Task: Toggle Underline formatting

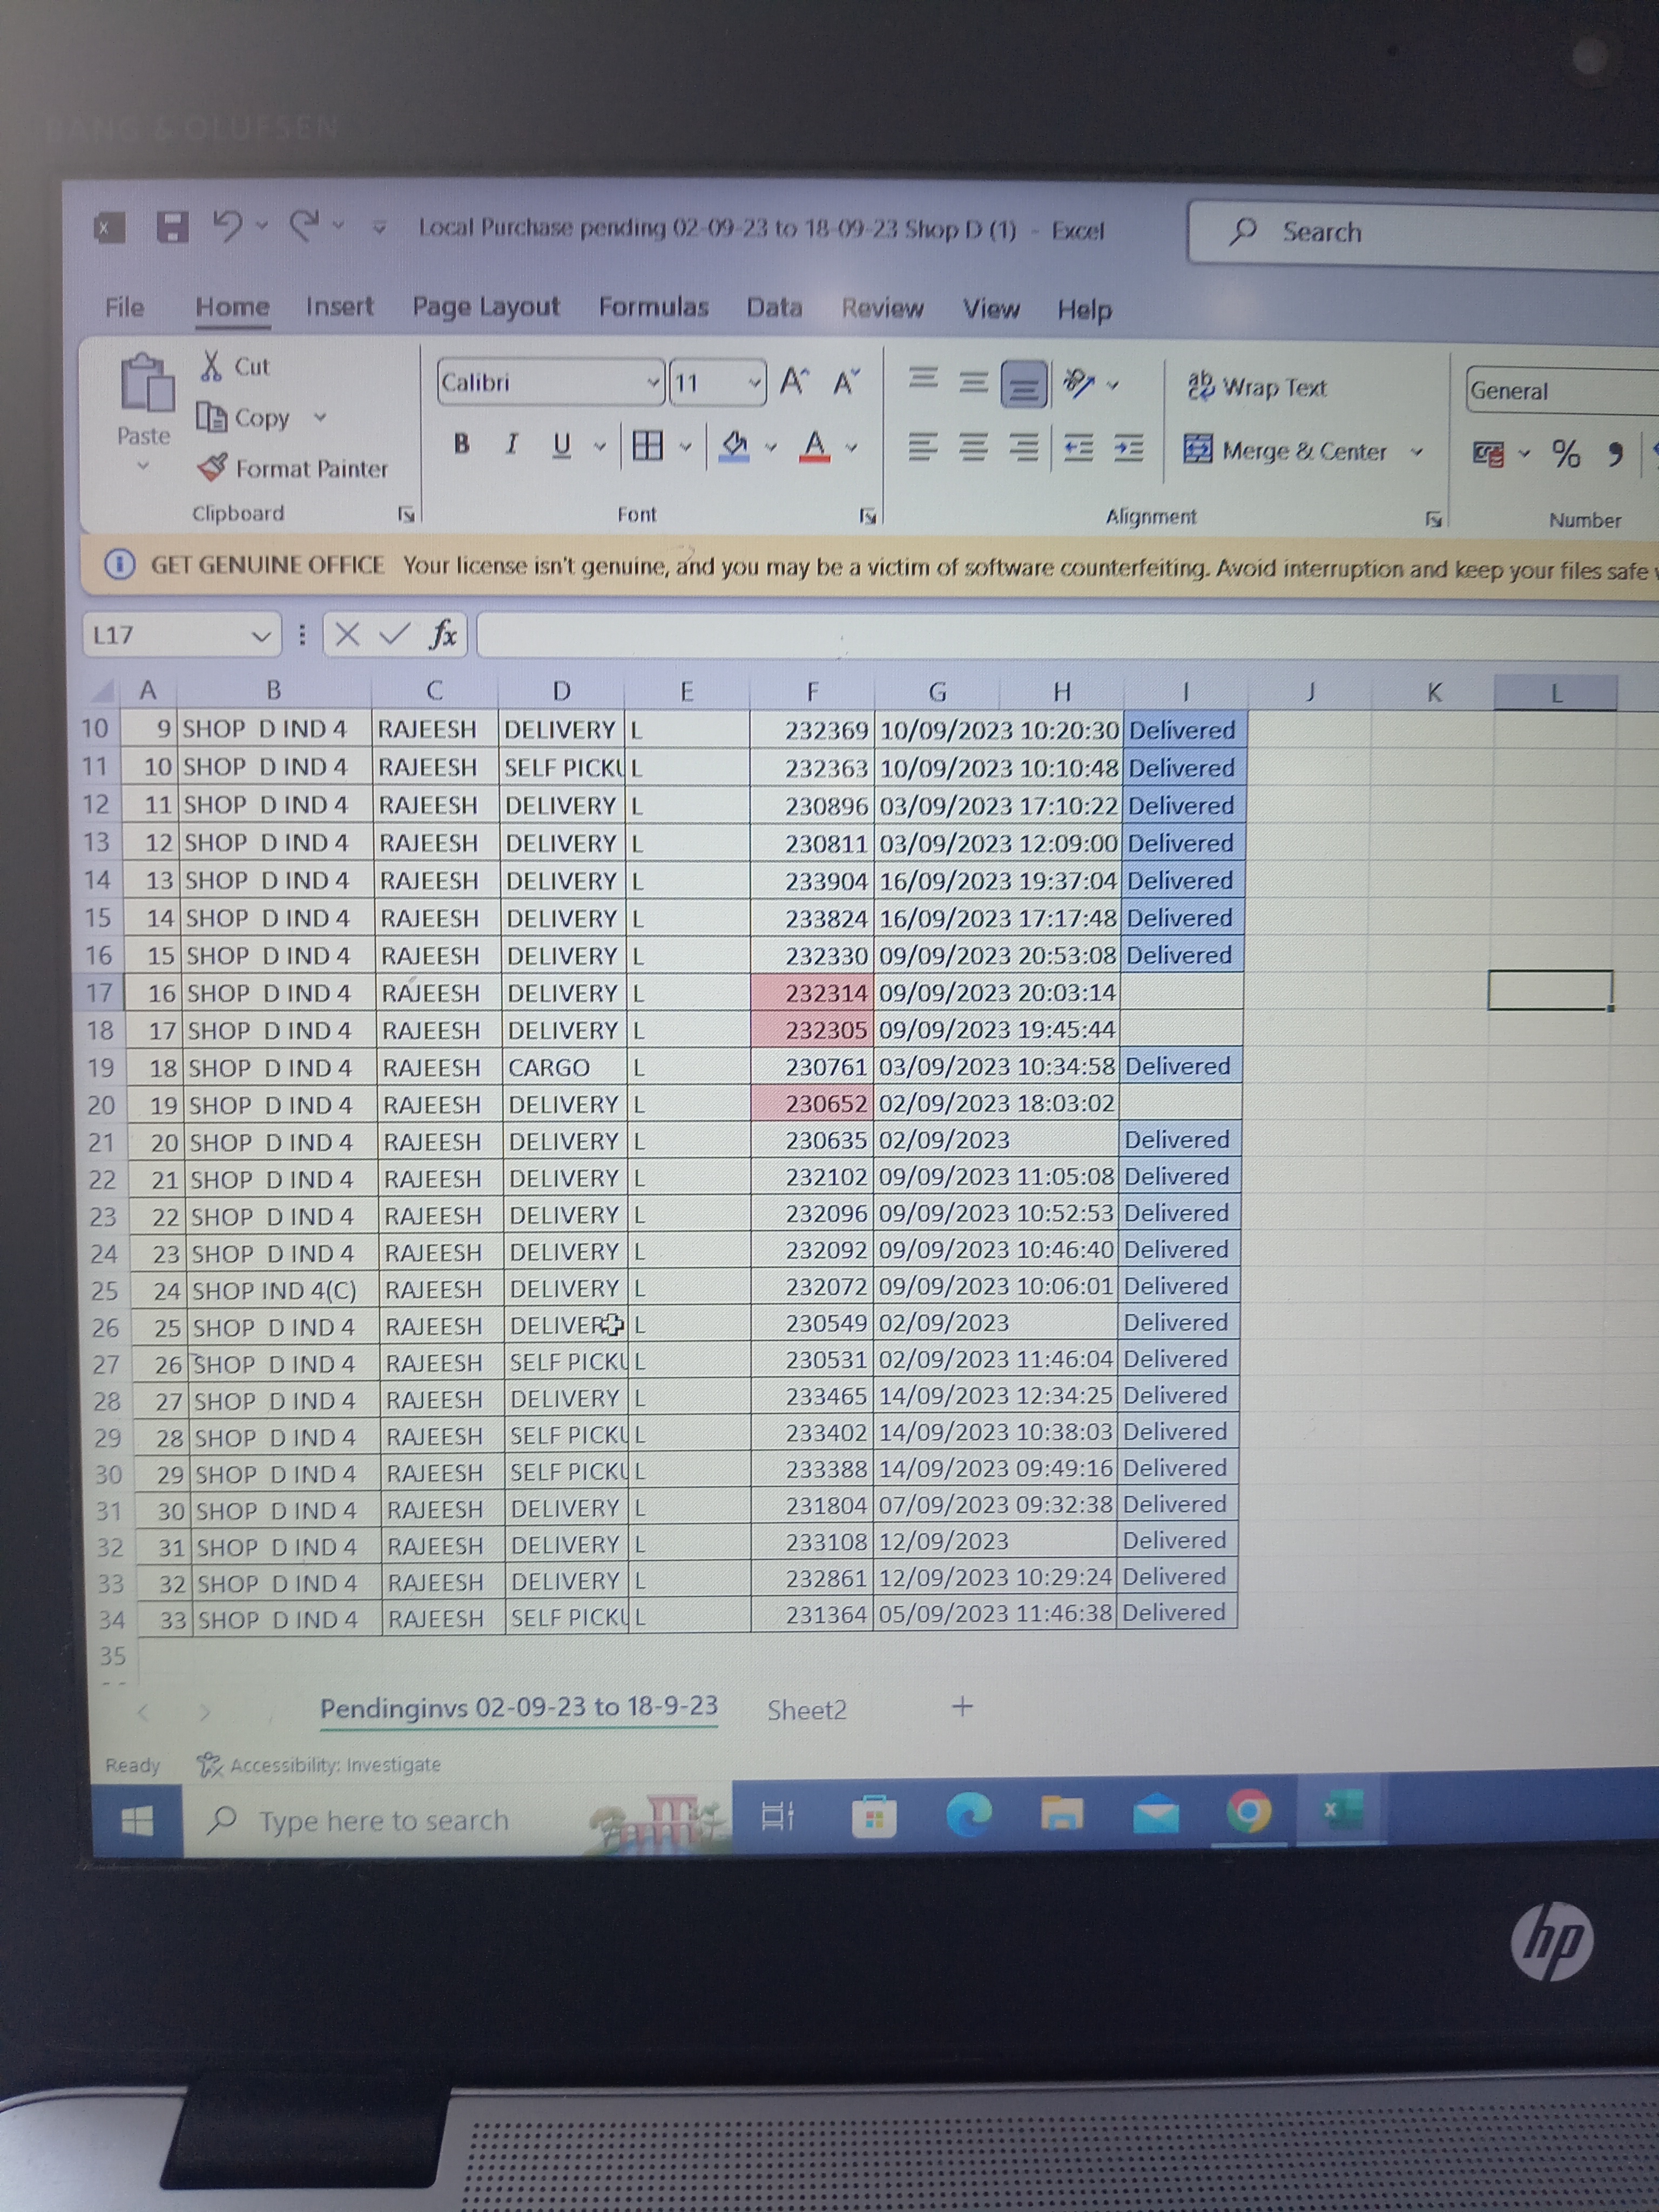Action: click(562, 445)
